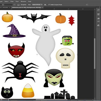Open the Window menu
Viewport: 101px width, 101px height.
click(x=23, y=1)
